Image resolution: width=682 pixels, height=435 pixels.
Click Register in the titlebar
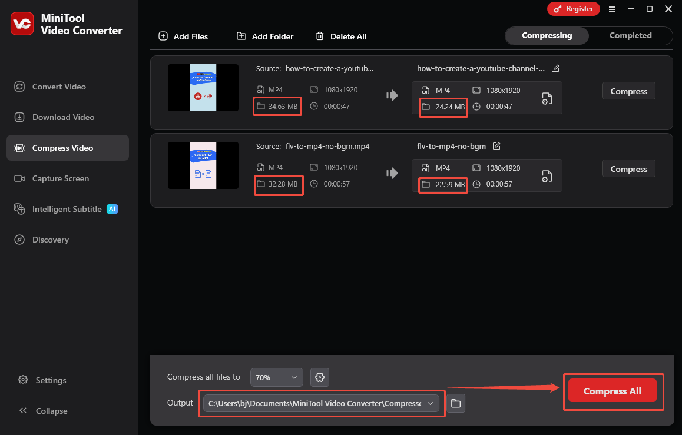(573, 9)
